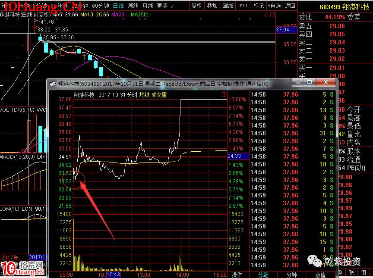The height and width of the screenshot is (278, 373).
Task: Add stock via +自选 button
Action: coord(274,6)
